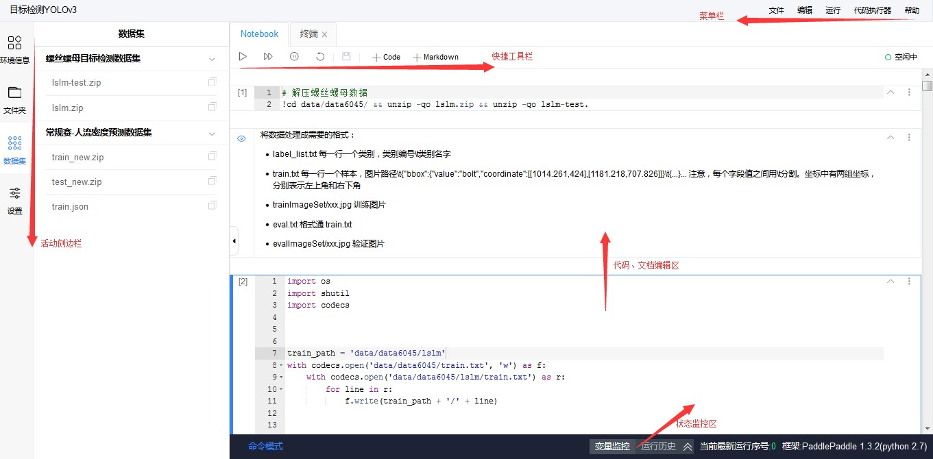Run the current cell with play icon
Viewport: 933px width, 459px height.
click(243, 57)
